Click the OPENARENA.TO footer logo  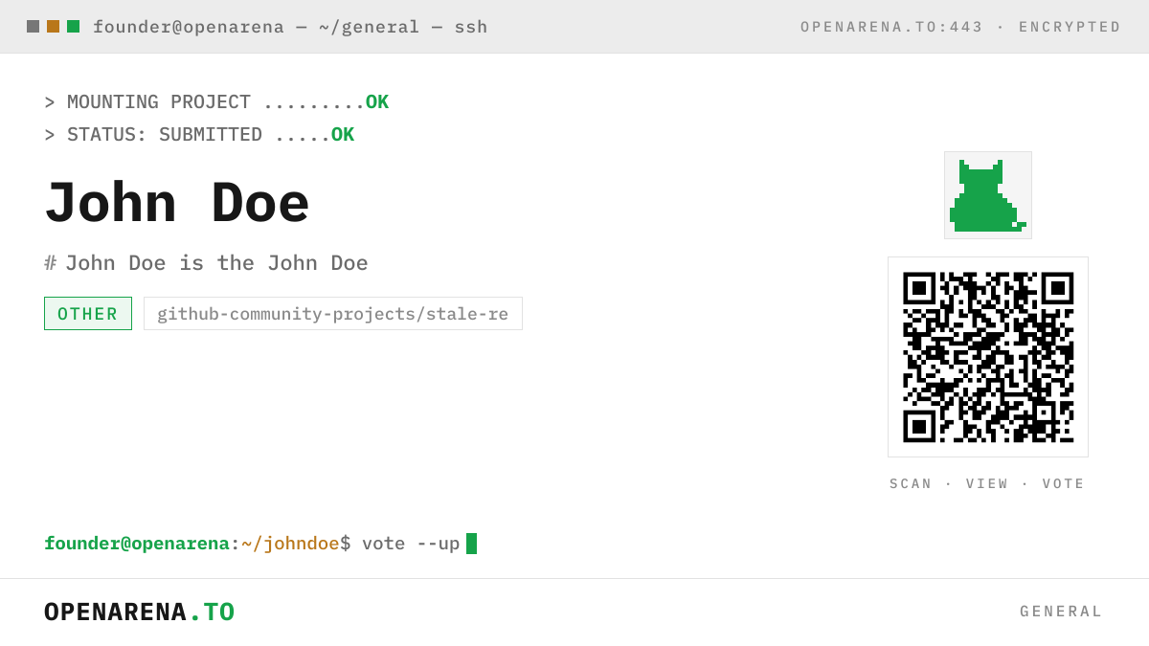point(140,613)
